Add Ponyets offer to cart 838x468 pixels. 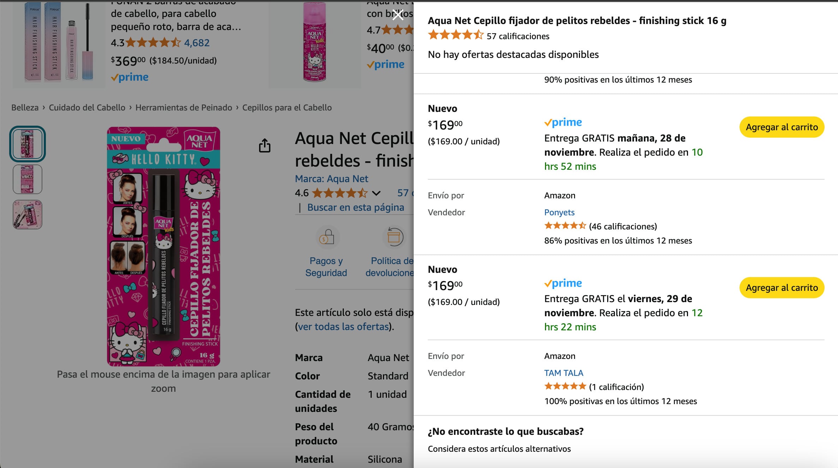782,127
